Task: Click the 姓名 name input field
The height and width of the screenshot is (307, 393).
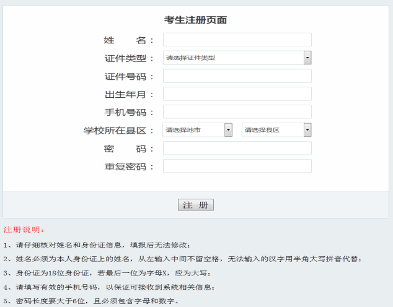Action: click(x=237, y=40)
